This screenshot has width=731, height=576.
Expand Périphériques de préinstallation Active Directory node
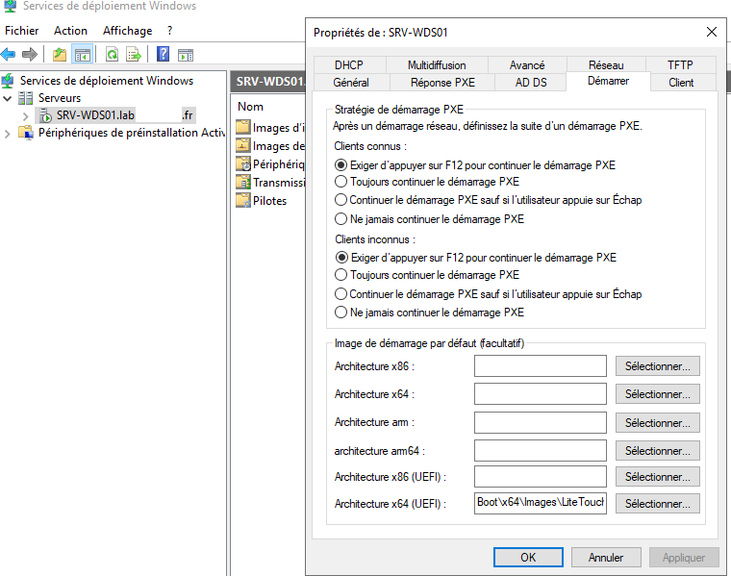click(8, 133)
